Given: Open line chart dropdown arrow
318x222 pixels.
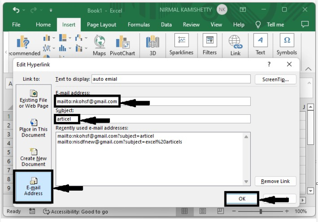Looking at the screenshot, I should pos(54,49).
